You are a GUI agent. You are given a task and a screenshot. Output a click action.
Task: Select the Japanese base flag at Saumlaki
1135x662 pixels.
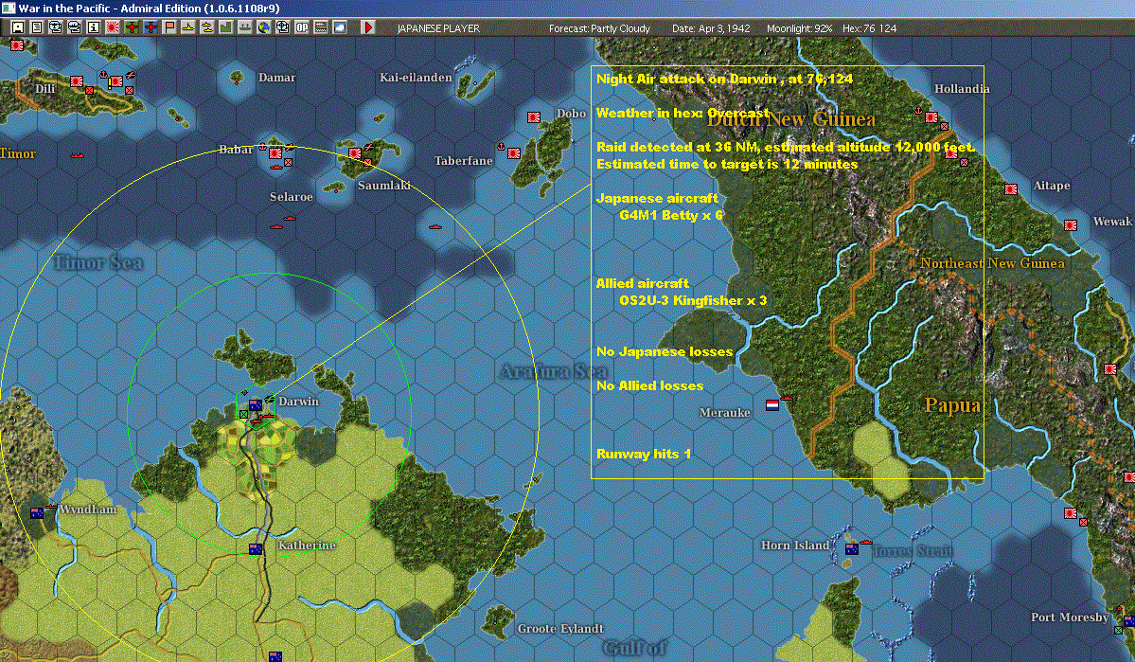355,153
